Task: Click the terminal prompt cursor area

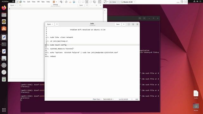Action: tap(21, 100)
